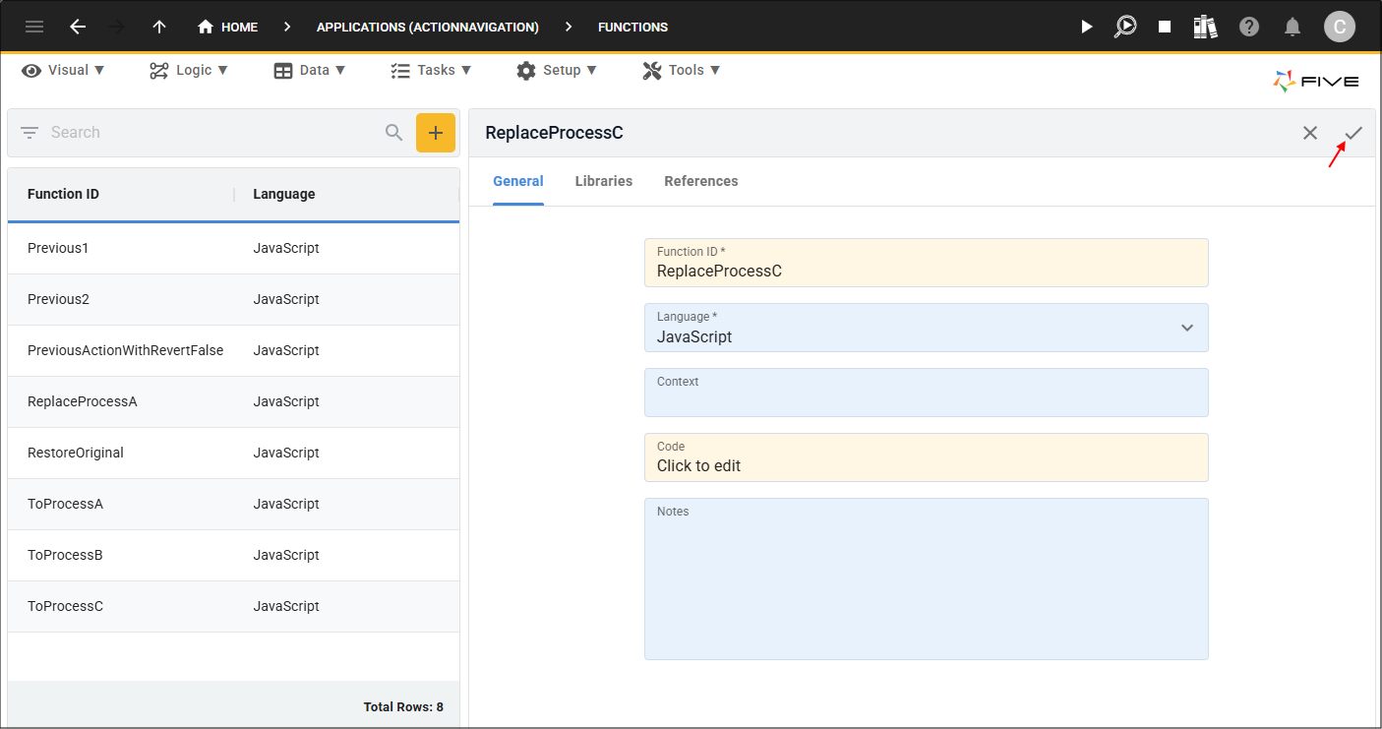Screen dimensions: 1382x729
Task: Click the search magnifier icon
Action: click(394, 133)
